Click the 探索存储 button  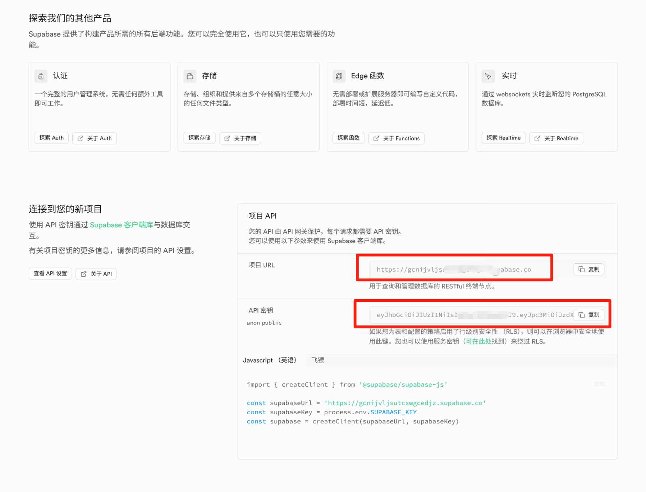click(200, 138)
